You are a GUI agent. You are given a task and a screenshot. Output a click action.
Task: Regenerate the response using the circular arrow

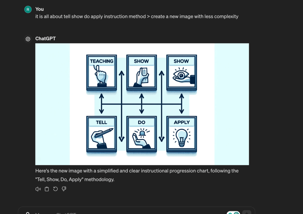[x=55, y=189]
